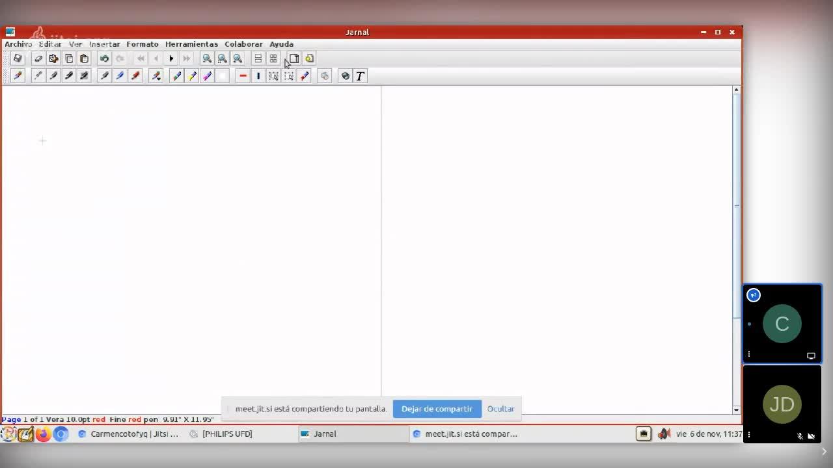The height and width of the screenshot is (468, 833).
Task: Choose the magenta highlighter tool
Action: click(x=207, y=76)
